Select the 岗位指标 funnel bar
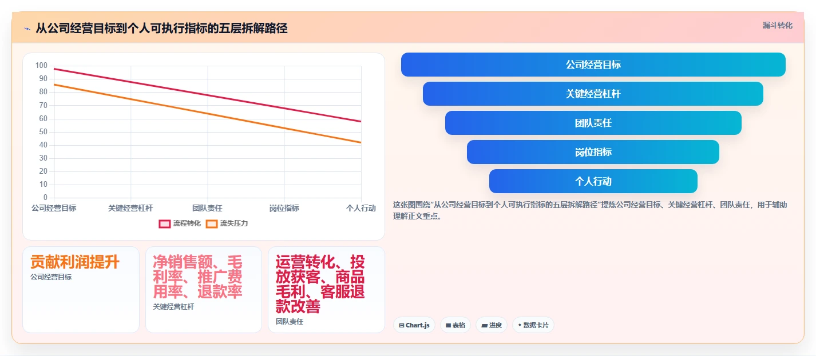816x356 pixels. click(x=593, y=152)
